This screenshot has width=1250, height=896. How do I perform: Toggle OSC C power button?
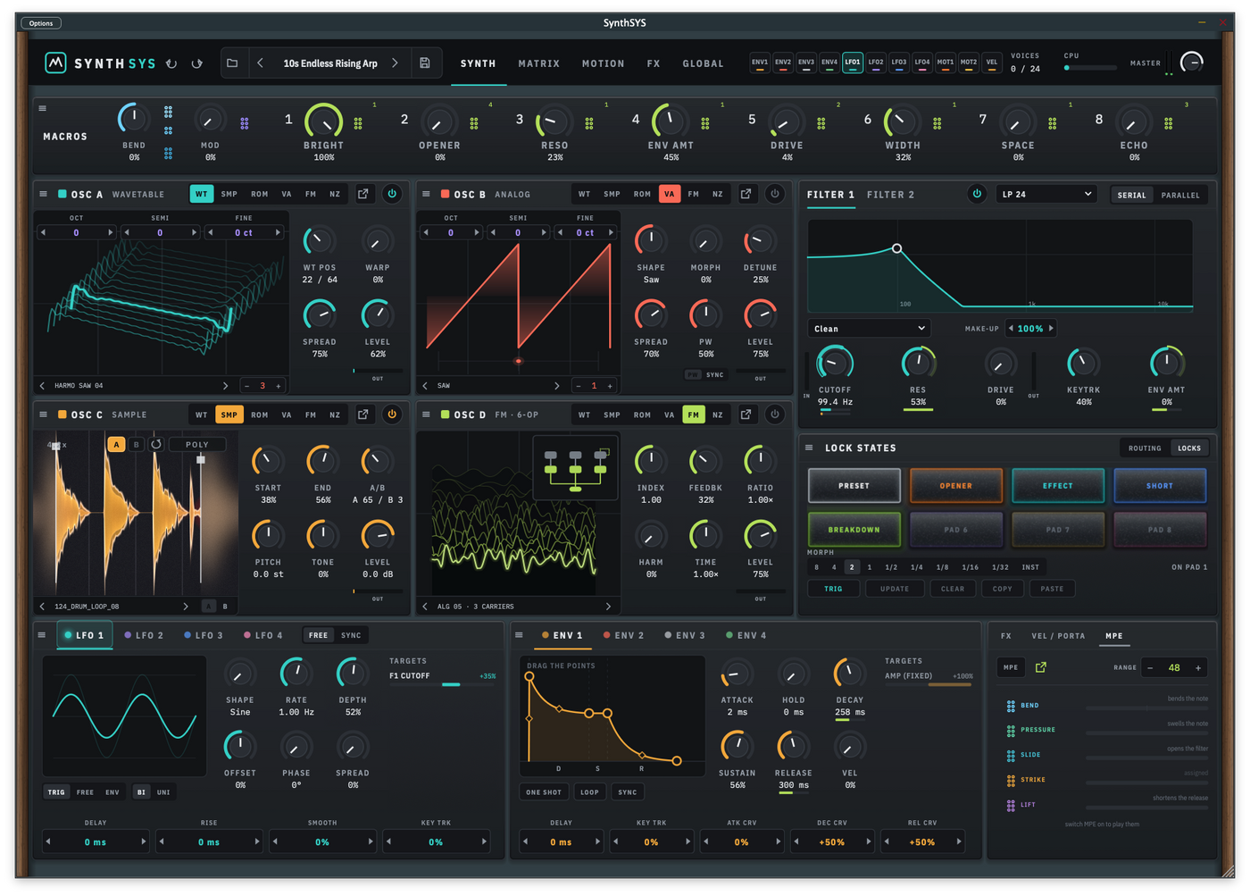point(392,415)
